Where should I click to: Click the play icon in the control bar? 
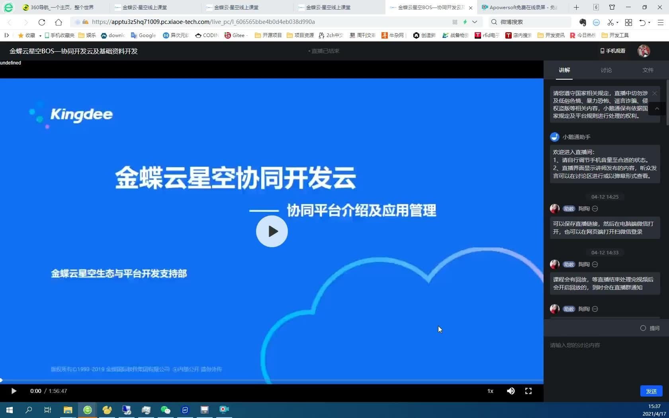click(14, 391)
